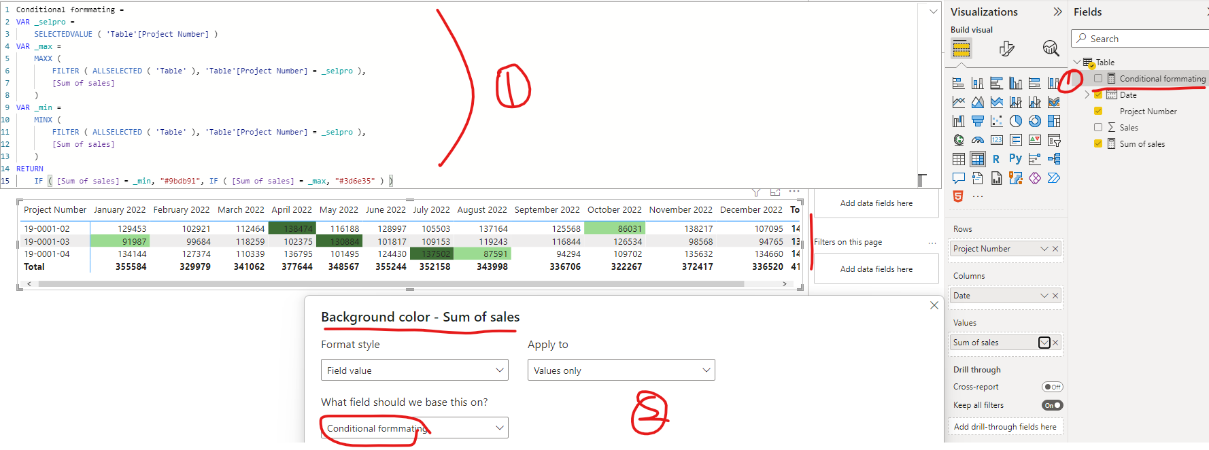Screen dimensions: 1209x450
Task: Insert a Treemap visual
Action: click(1053, 121)
